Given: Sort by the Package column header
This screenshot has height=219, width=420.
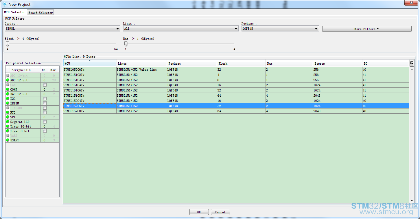Looking at the screenshot, I should click(192, 63).
